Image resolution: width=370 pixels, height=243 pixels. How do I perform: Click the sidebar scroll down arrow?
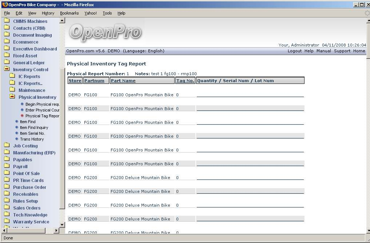[x=62, y=224]
